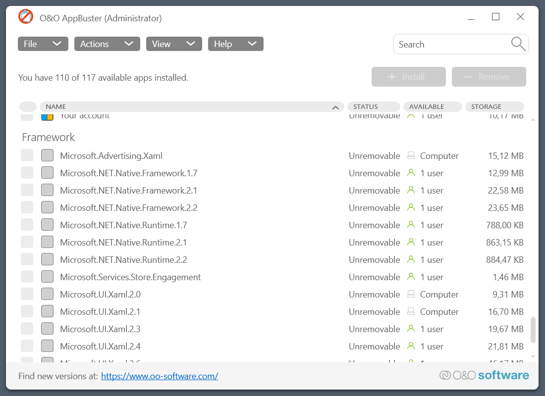Click user icon in Microsoft.NET.Native.Framework.1.7 row
The image size is (545, 396).
pyautogui.click(x=411, y=173)
